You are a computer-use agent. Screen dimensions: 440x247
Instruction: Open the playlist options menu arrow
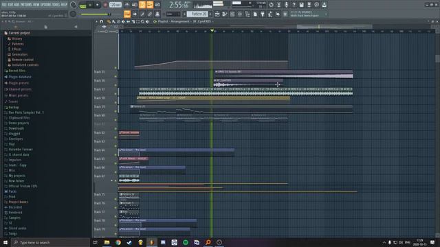click(97, 21)
